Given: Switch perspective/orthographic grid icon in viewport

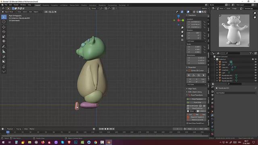Looking at the screenshot, I should coord(182,40).
